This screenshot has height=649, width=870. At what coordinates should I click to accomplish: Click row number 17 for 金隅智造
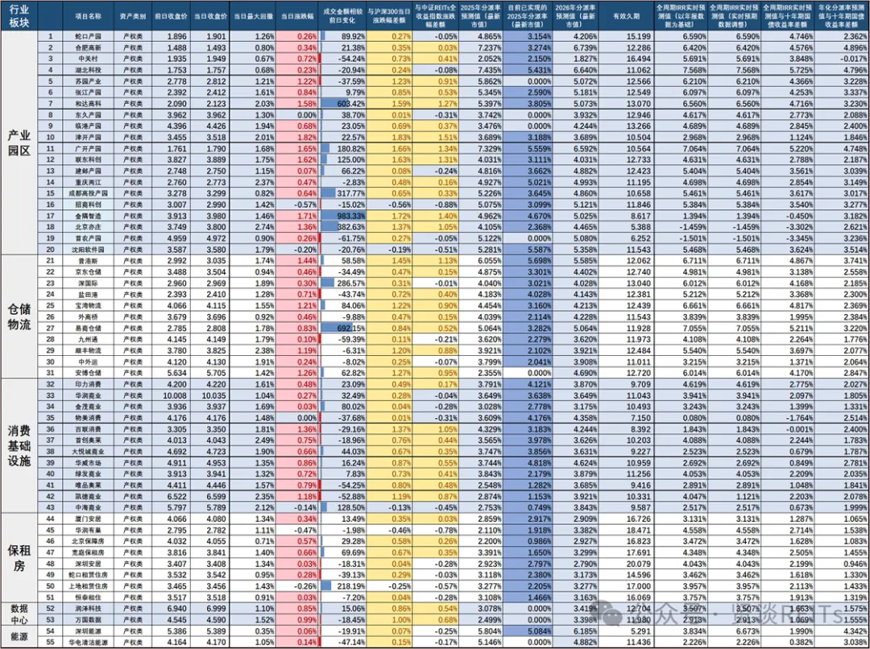(x=50, y=216)
